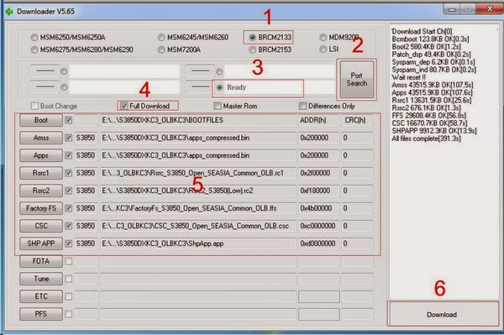Click the BOOTFILES path field
Viewport: 504px width, 335px height.
coord(198,120)
